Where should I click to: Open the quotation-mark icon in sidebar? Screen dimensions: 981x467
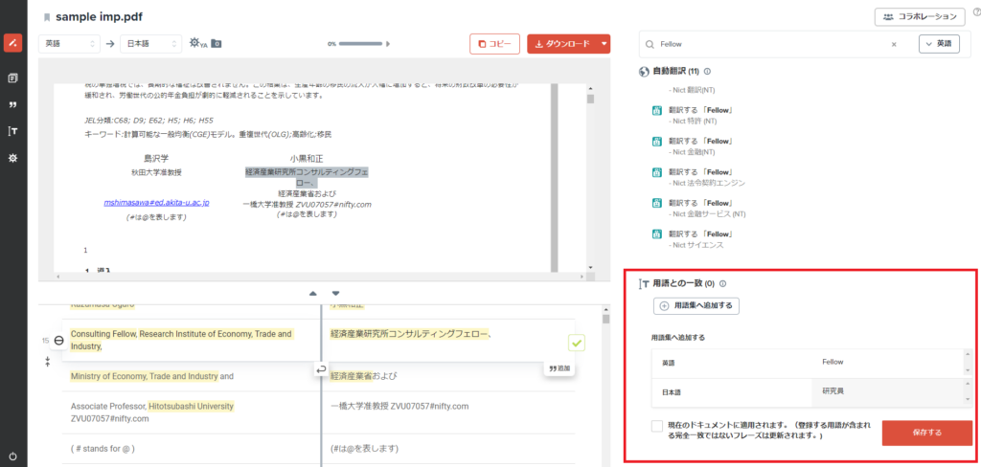[12, 104]
